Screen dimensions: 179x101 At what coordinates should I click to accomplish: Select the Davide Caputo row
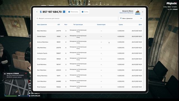click(x=89, y=36)
